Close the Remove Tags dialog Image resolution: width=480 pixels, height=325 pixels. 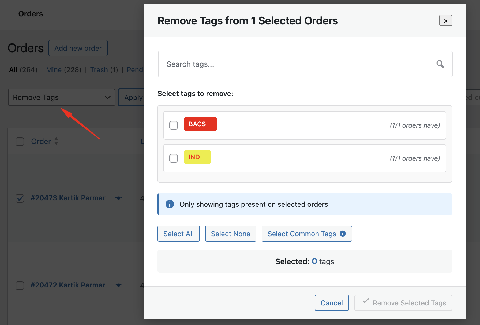(445, 21)
